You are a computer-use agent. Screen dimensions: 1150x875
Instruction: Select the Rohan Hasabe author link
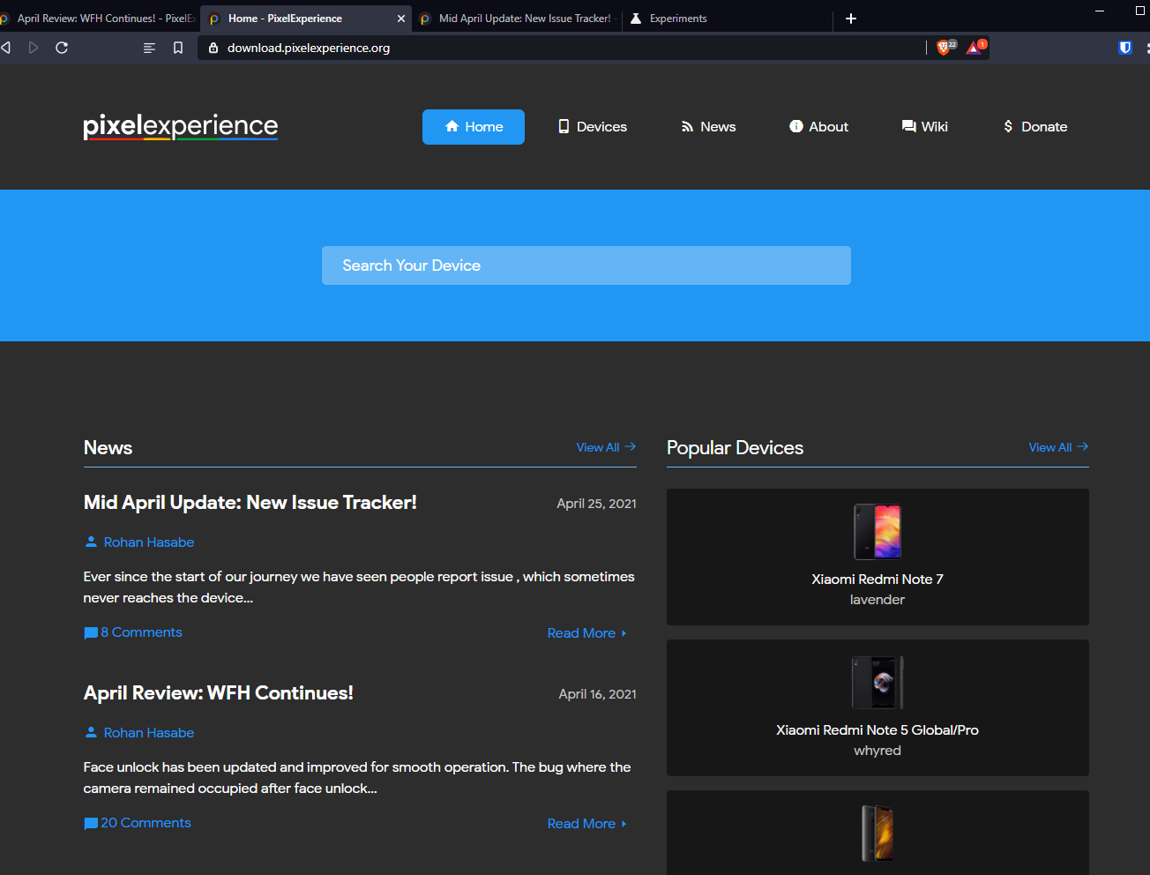pos(148,542)
